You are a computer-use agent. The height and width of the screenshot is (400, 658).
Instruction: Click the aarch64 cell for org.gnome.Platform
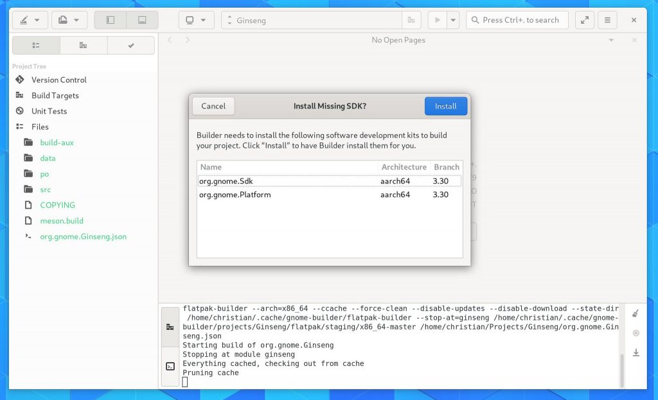395,195
